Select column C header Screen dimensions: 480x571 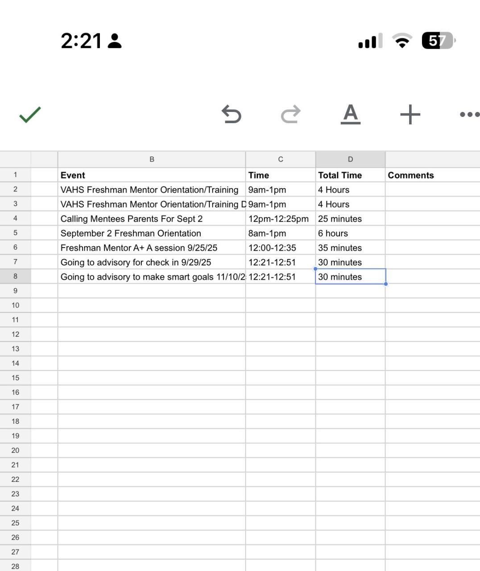(280, 159)
